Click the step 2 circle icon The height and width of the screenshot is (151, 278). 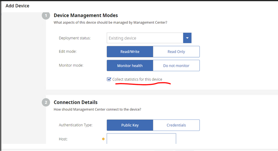46,102
